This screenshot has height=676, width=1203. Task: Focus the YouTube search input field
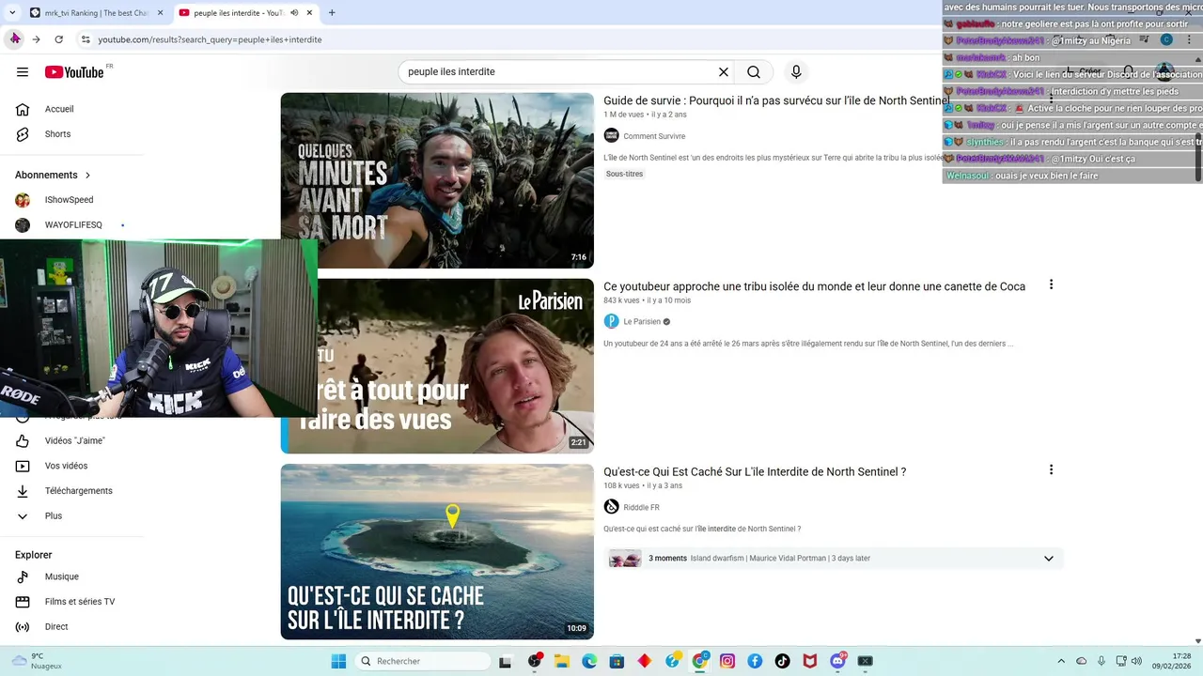tap(559, 71)
